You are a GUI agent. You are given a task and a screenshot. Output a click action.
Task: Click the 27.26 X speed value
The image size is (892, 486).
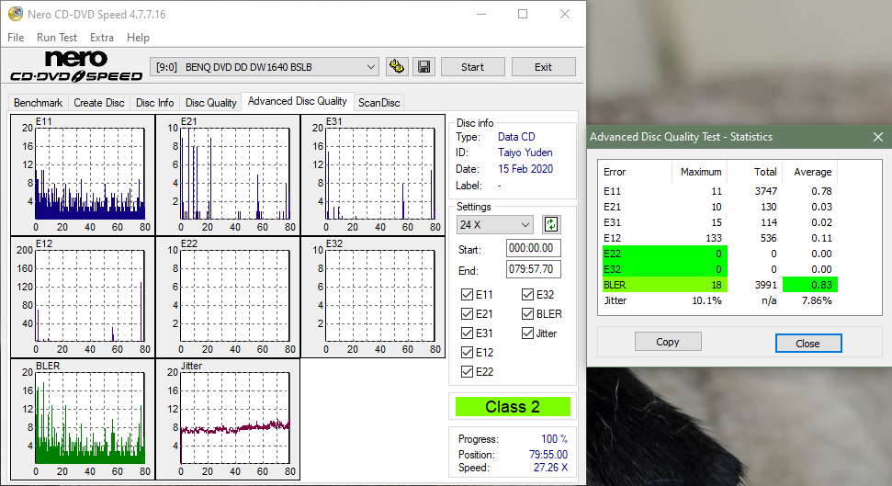[550, 468]
